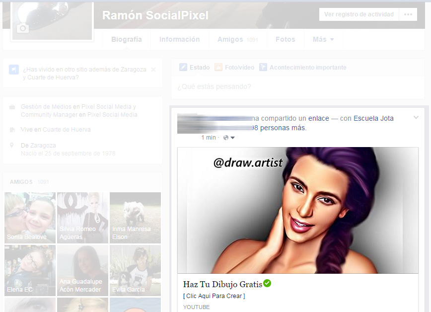
Task: Open Inma Manresa Elson friend thumbnail
Action: 135,218
